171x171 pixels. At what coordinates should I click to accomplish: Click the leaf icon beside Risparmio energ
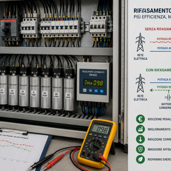point(140,159)
